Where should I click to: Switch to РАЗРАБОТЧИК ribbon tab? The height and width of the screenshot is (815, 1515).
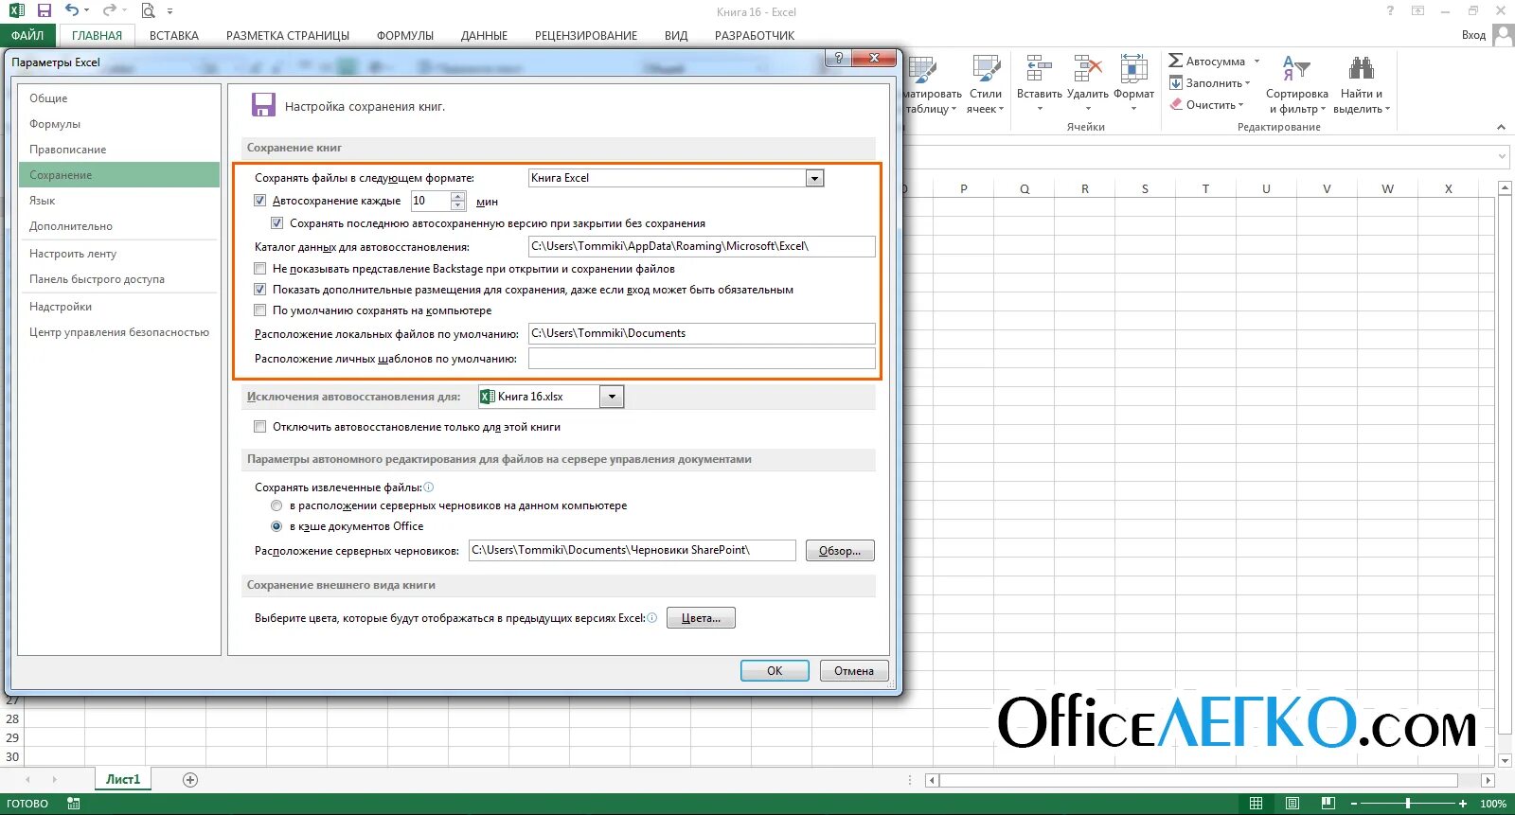pyautogui.click(x=755, y=35)
